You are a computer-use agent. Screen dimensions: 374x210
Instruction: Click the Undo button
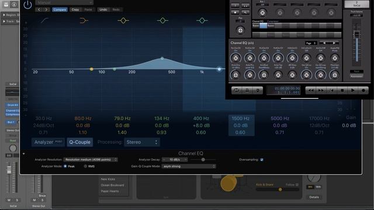103,9
